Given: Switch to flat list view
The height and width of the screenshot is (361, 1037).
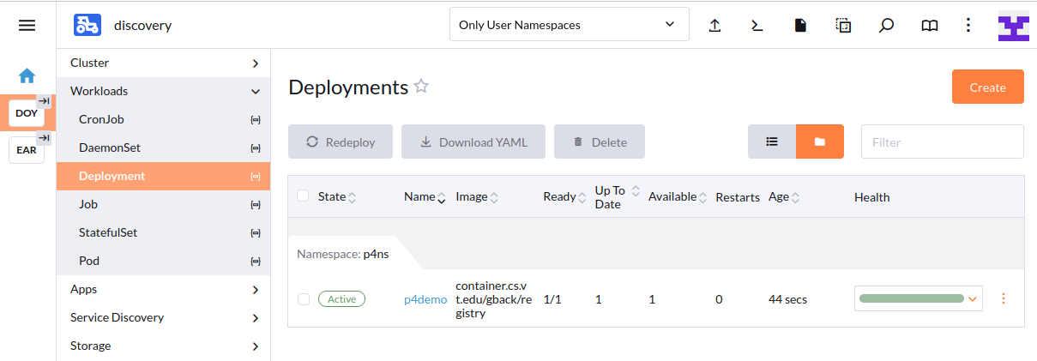Looking at the screenshot, I should click(772, 141).
